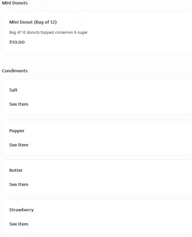Open the Pepper condiment card
Viewport: 192px width, 237px height.
96,138
